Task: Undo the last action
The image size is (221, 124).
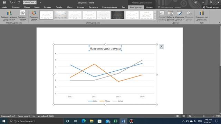Action: [x=11, y=2]
